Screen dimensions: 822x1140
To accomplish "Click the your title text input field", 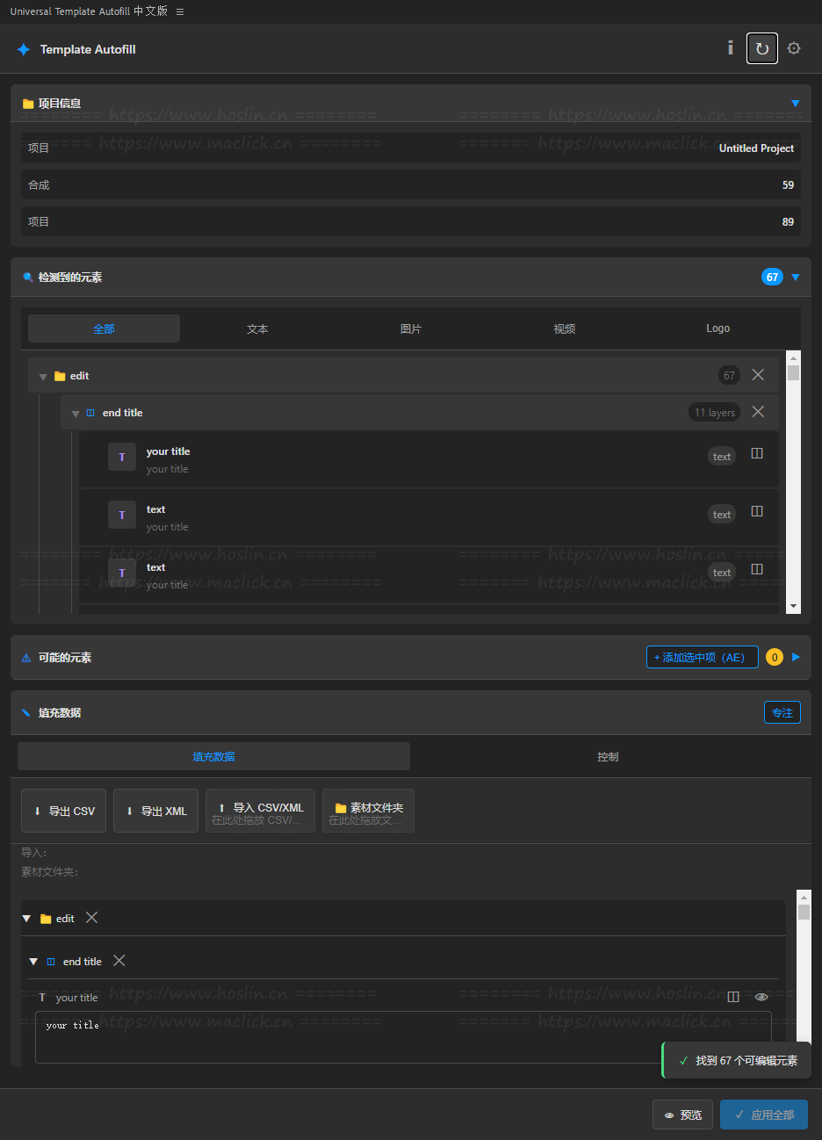I will click(x=403, y=1037).
